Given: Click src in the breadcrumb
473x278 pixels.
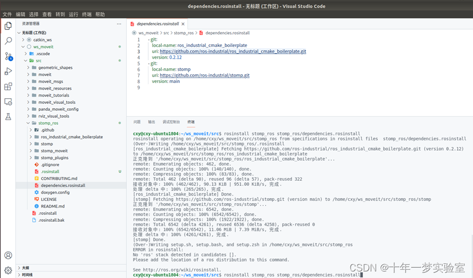Looking at the screenshot, I should coord(166,33).
